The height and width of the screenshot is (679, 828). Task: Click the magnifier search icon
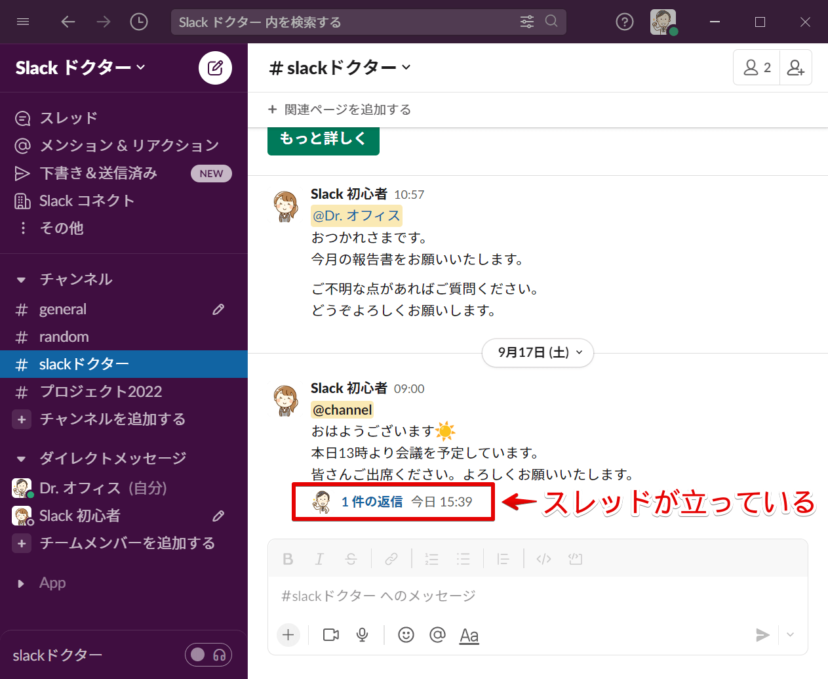[551, 21]
